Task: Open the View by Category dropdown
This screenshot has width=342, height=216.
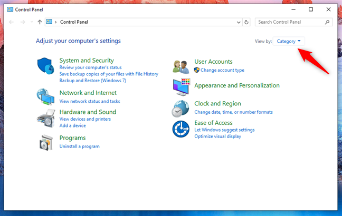Action: [289, 41]
